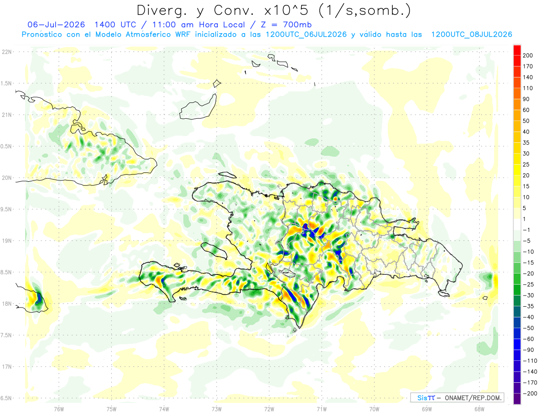Click the colorbar value '-90'
The width and height of the screenshot is (538, 415).
click(x=528, y=350)
